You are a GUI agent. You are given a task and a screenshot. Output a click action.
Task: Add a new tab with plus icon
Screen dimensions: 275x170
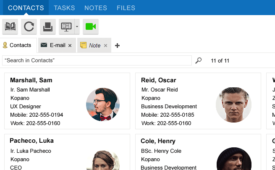pos(117,46)
